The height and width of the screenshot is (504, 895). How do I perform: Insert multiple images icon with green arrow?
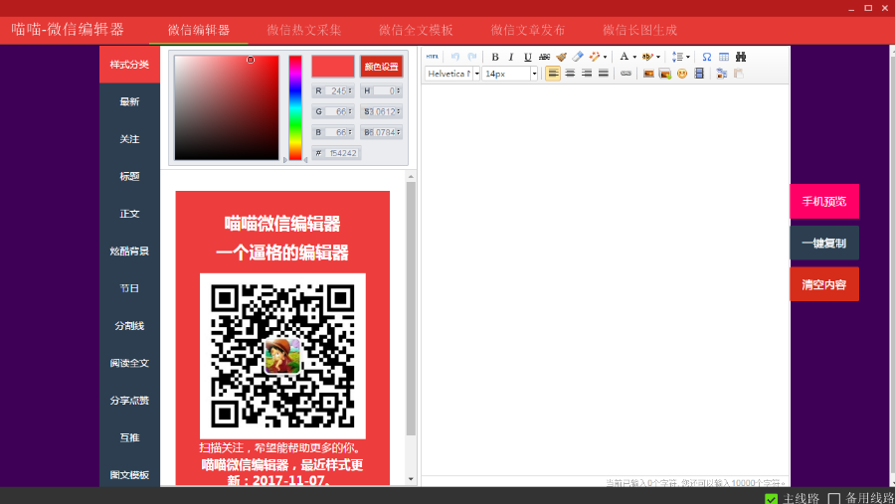665,74
